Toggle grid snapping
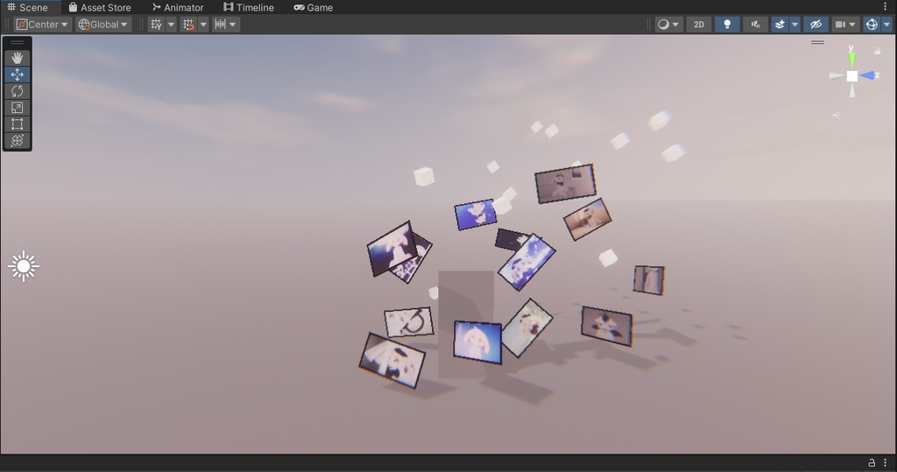 tap(188, 25)
